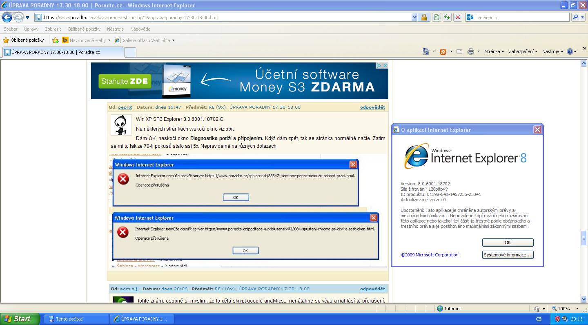Screen dimensions: 588x325
Task: Open the search provider dropdown arrow
Action: pyautogui.click(x=583, y=17)
